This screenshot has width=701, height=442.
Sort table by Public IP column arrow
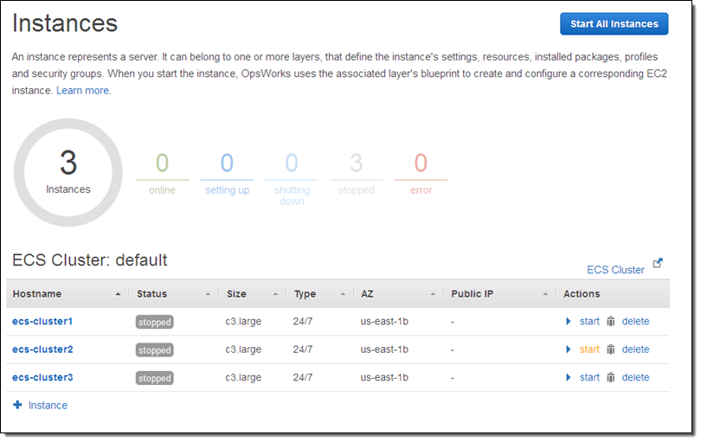pyautogui.click(x=545, y=294)
